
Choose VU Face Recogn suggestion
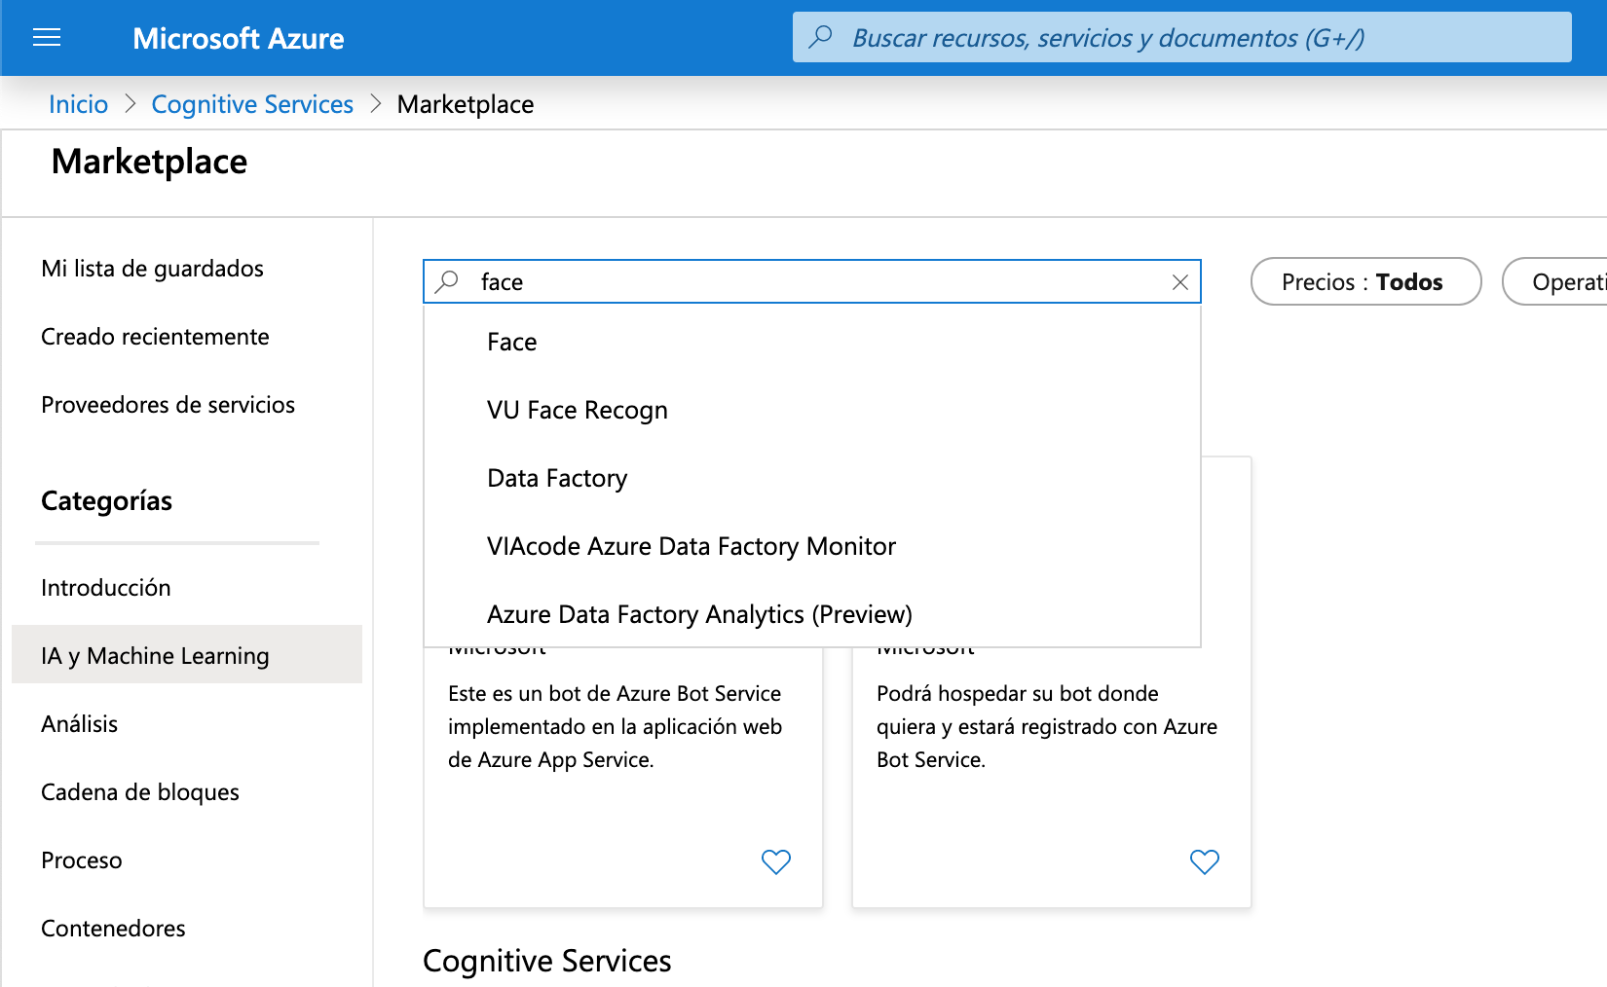(x=812, y=410)
